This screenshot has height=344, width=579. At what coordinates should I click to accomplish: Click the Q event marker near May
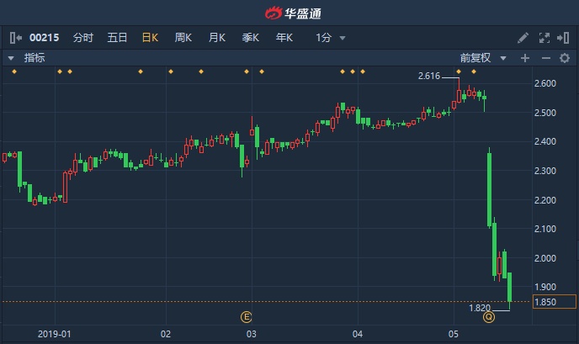(488, 317)
